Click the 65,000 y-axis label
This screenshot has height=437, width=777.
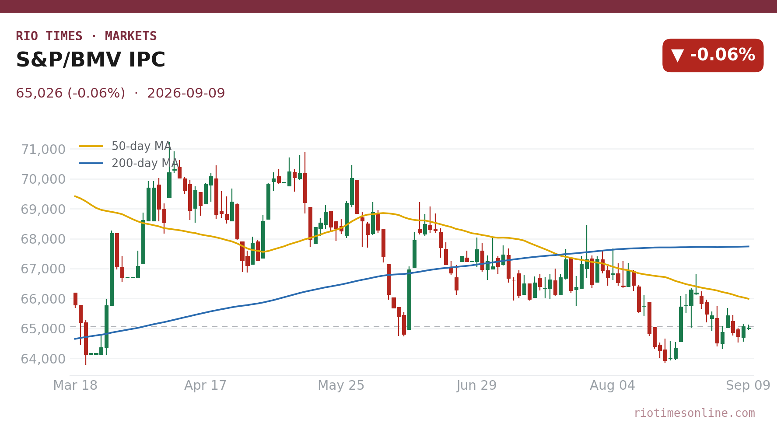tap(43, 329)
